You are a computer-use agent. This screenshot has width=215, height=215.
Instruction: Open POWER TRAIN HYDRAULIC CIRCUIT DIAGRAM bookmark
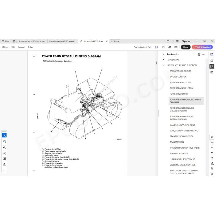click(182, 109)
